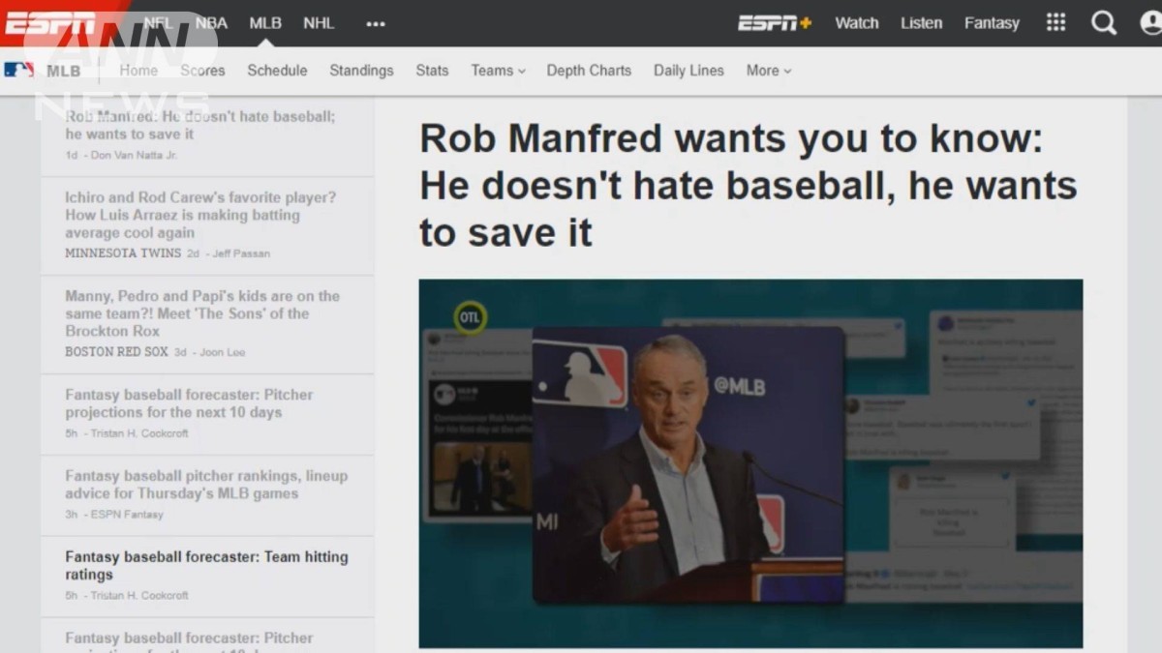1162x653 pixels.
Task: Click the ESPN logo in the top bar
Action: tap(50, 22)
